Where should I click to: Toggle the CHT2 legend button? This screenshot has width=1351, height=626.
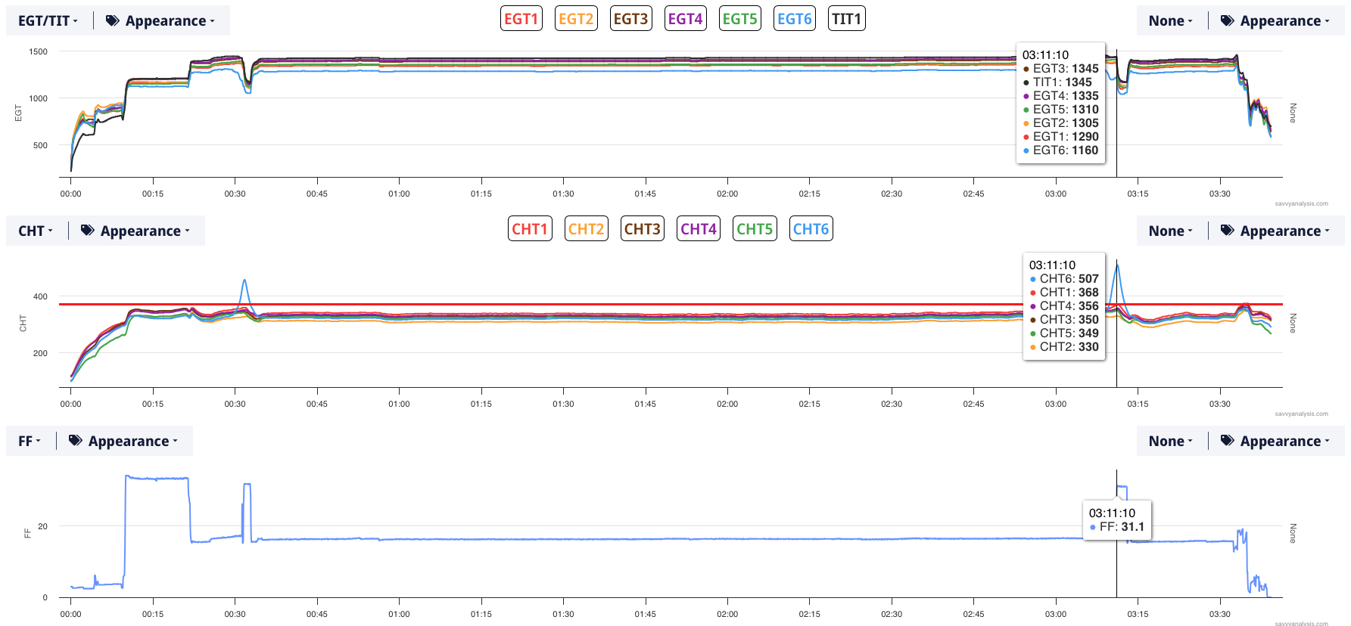[x=586, y=229]
